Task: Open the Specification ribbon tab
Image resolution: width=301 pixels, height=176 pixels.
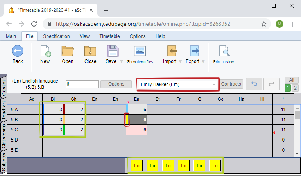Action: pyautogui.click(x=56, y=36)
